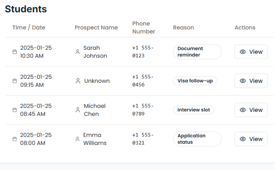Click person icon next to Emma Williams
Screen dimensions: 275x170
[x=78, y=139]
